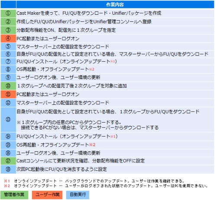This screenshot has width=216, height=200.
Task: Click the circled number 17 green marker
Action: click(x=8, y=161)
